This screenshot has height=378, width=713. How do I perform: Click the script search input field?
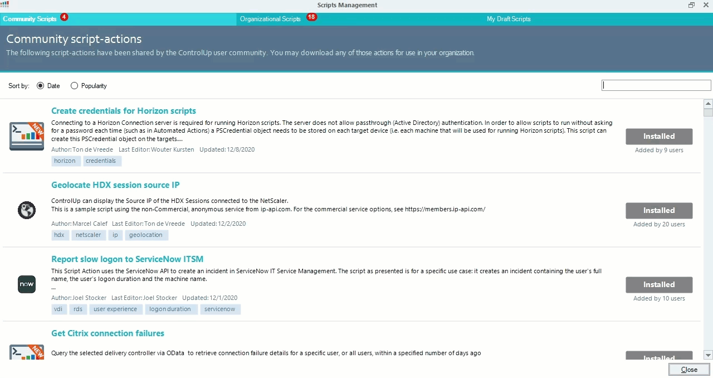[656, 85]
